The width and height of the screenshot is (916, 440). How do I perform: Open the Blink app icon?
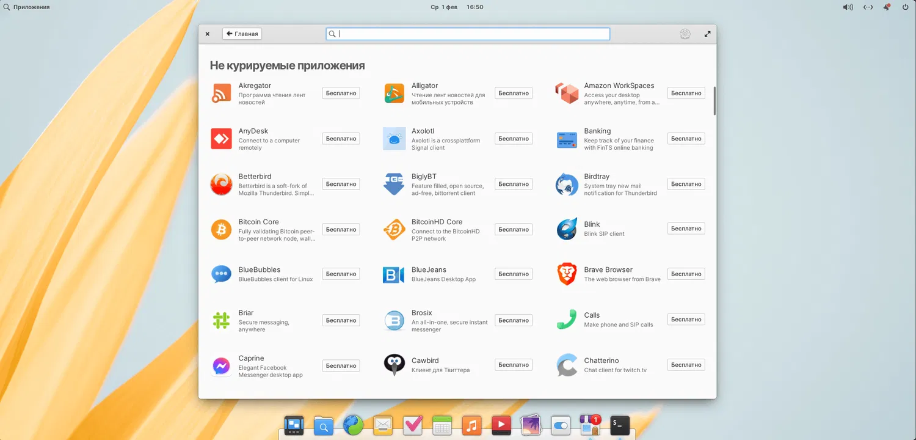(567, 229)
